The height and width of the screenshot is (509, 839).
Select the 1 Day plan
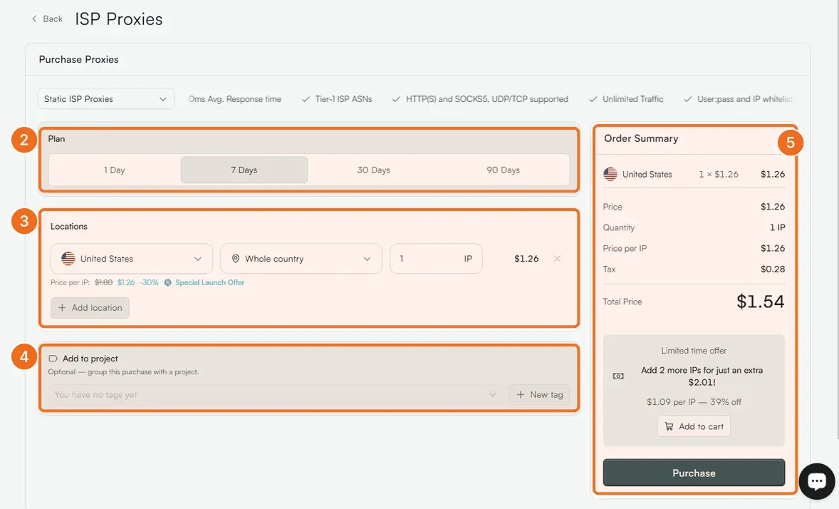point(115,170)
